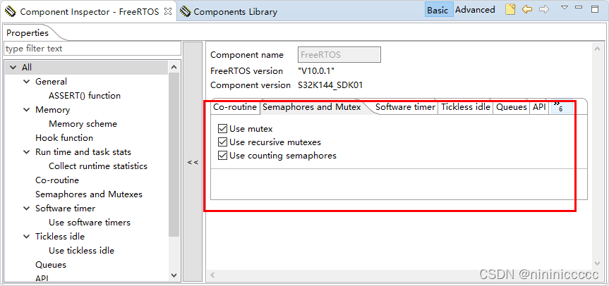Show the 6 hidden tabs overflow list
This screenshot has height=286, width=609.
coord(562,107)
